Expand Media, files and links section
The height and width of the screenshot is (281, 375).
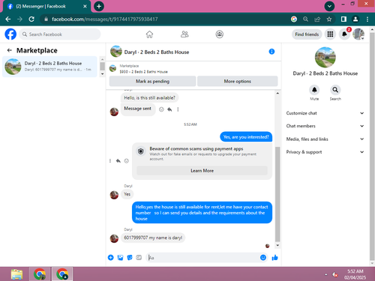pos(325,139)
